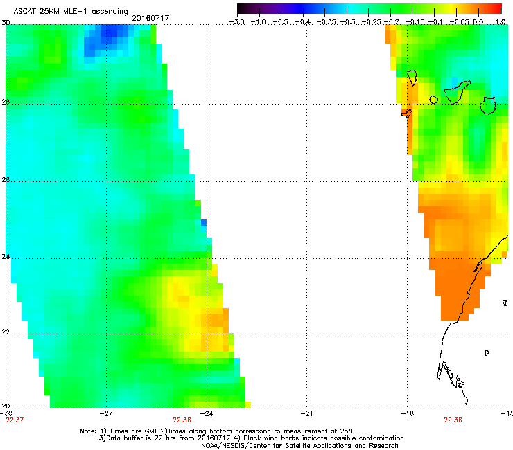Click the red 22:36 timestamp near longitude -18
513x450 pixels.
click(x=453, y=420)
